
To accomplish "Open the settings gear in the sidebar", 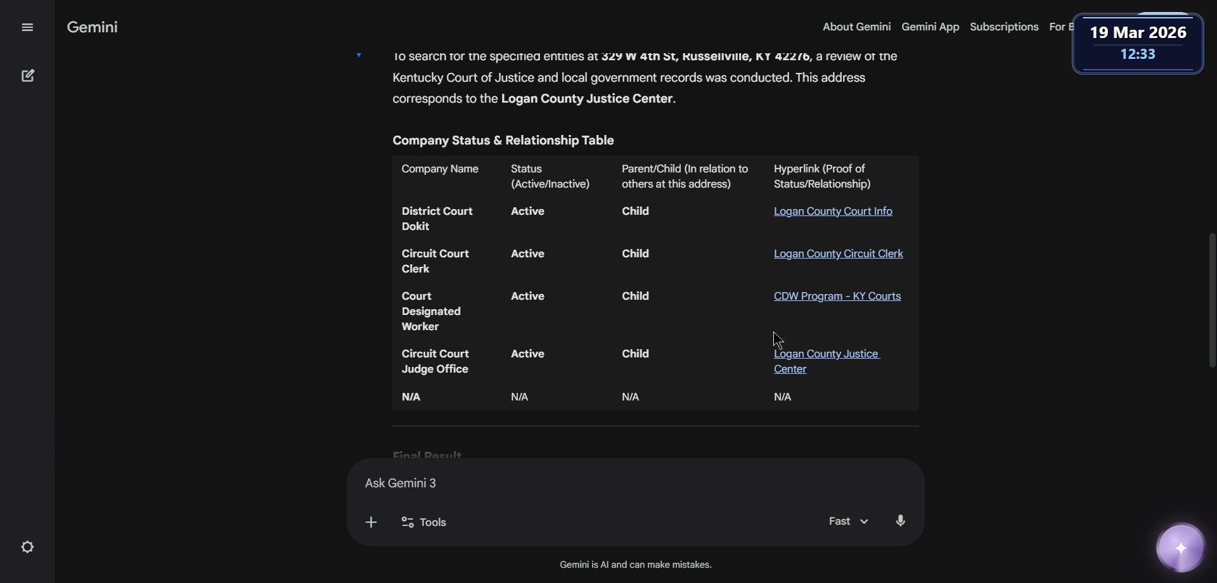I will (x=27, y=547).
